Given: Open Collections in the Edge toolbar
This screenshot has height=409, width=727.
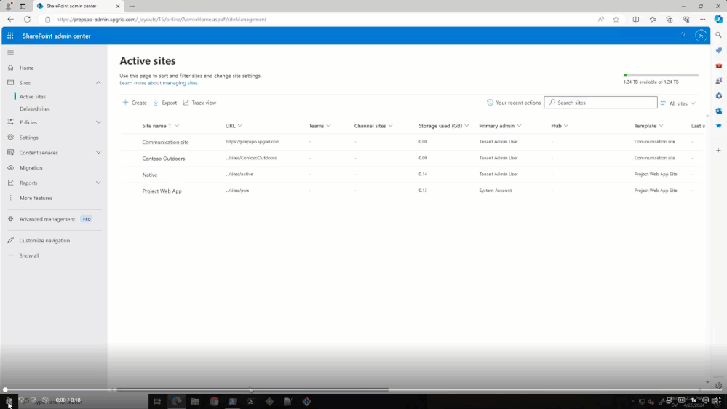Looking at the screenshot, I should 670,20.
